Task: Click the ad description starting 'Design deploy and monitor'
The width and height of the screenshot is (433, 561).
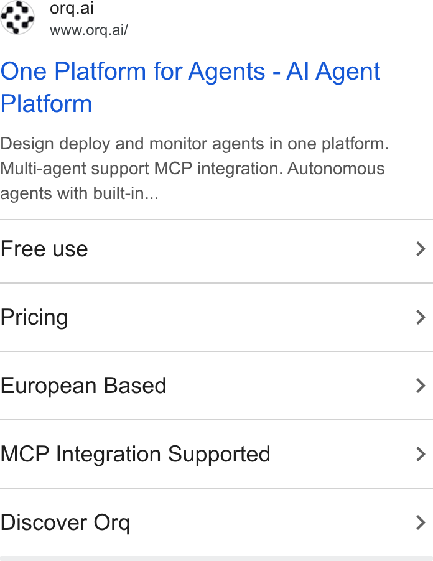Action: coord(194,168)
